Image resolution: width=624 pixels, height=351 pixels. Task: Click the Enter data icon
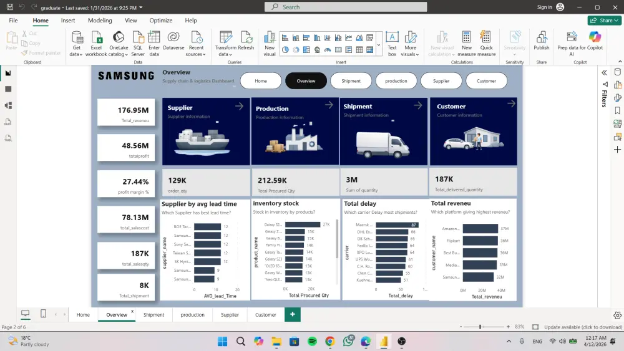click(154, 37)
